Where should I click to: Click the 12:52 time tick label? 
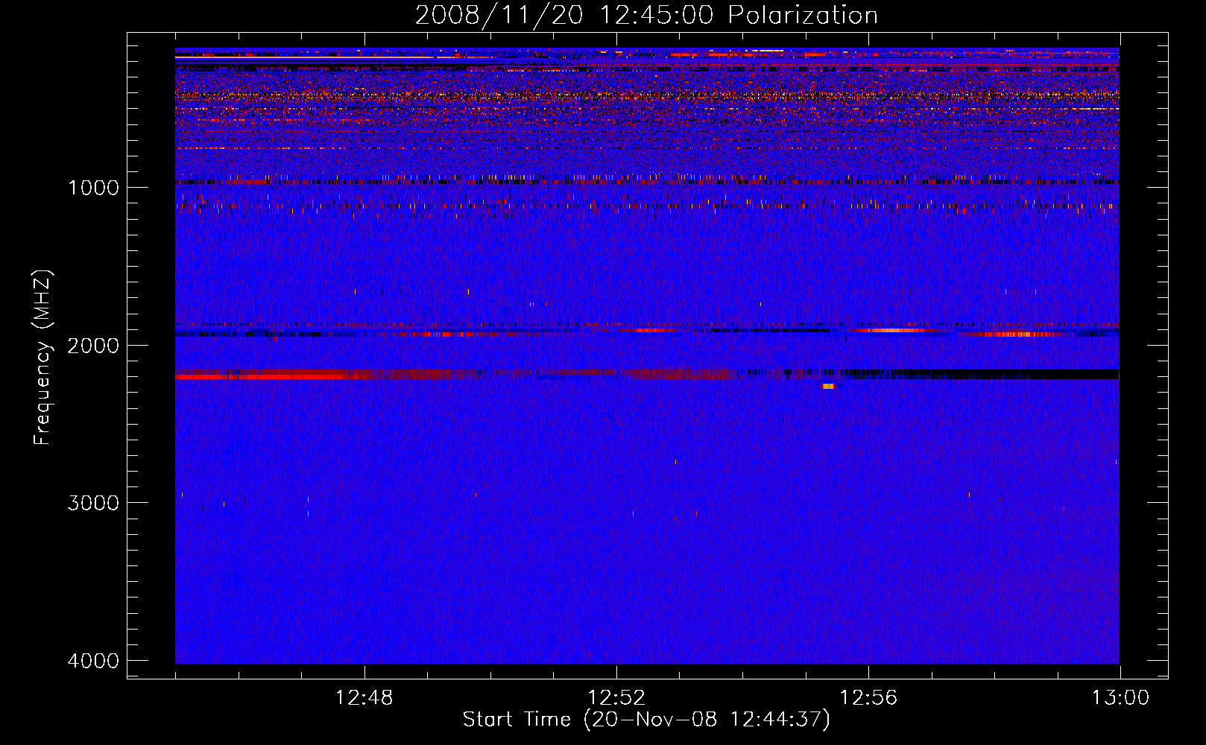point(616,698)
